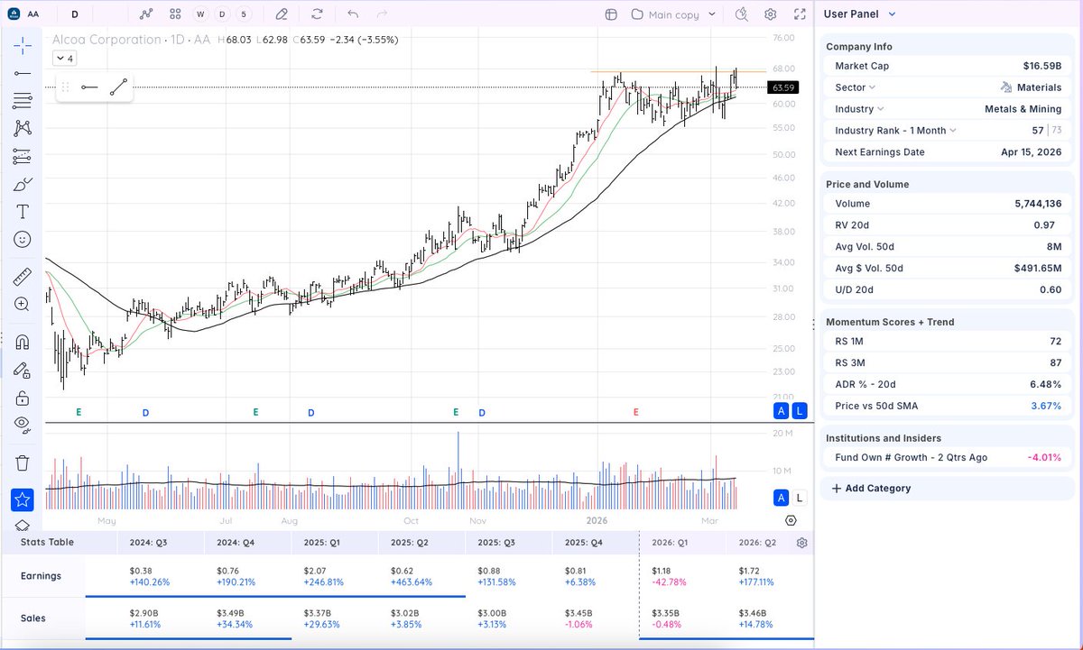Expand Industry Rank - 1 Month dropdown

[x=896, y=131]
